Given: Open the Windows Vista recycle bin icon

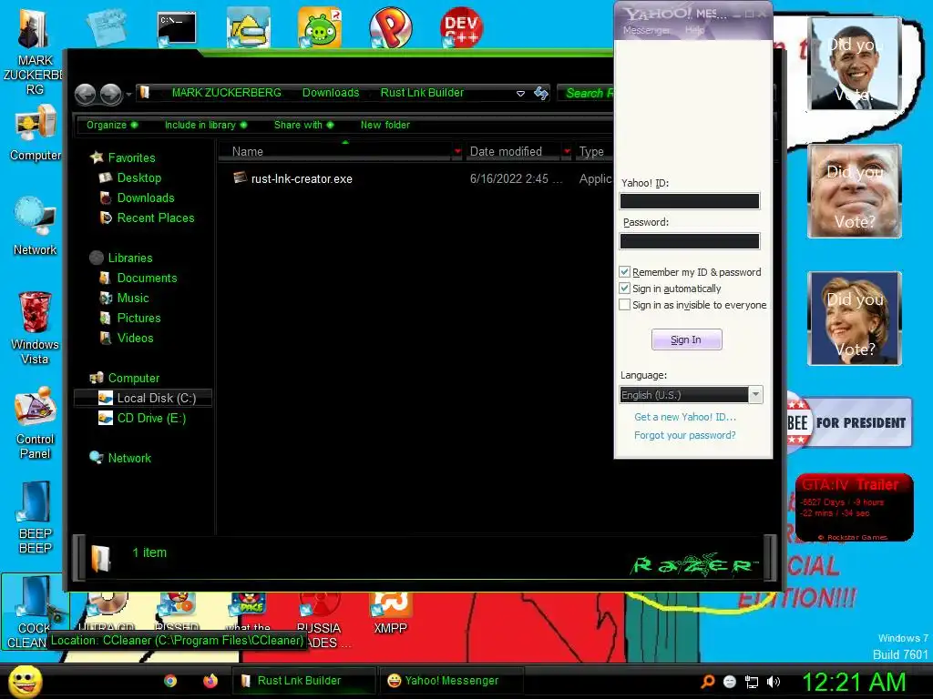Looking at the screenshot, I should point(35,328).
